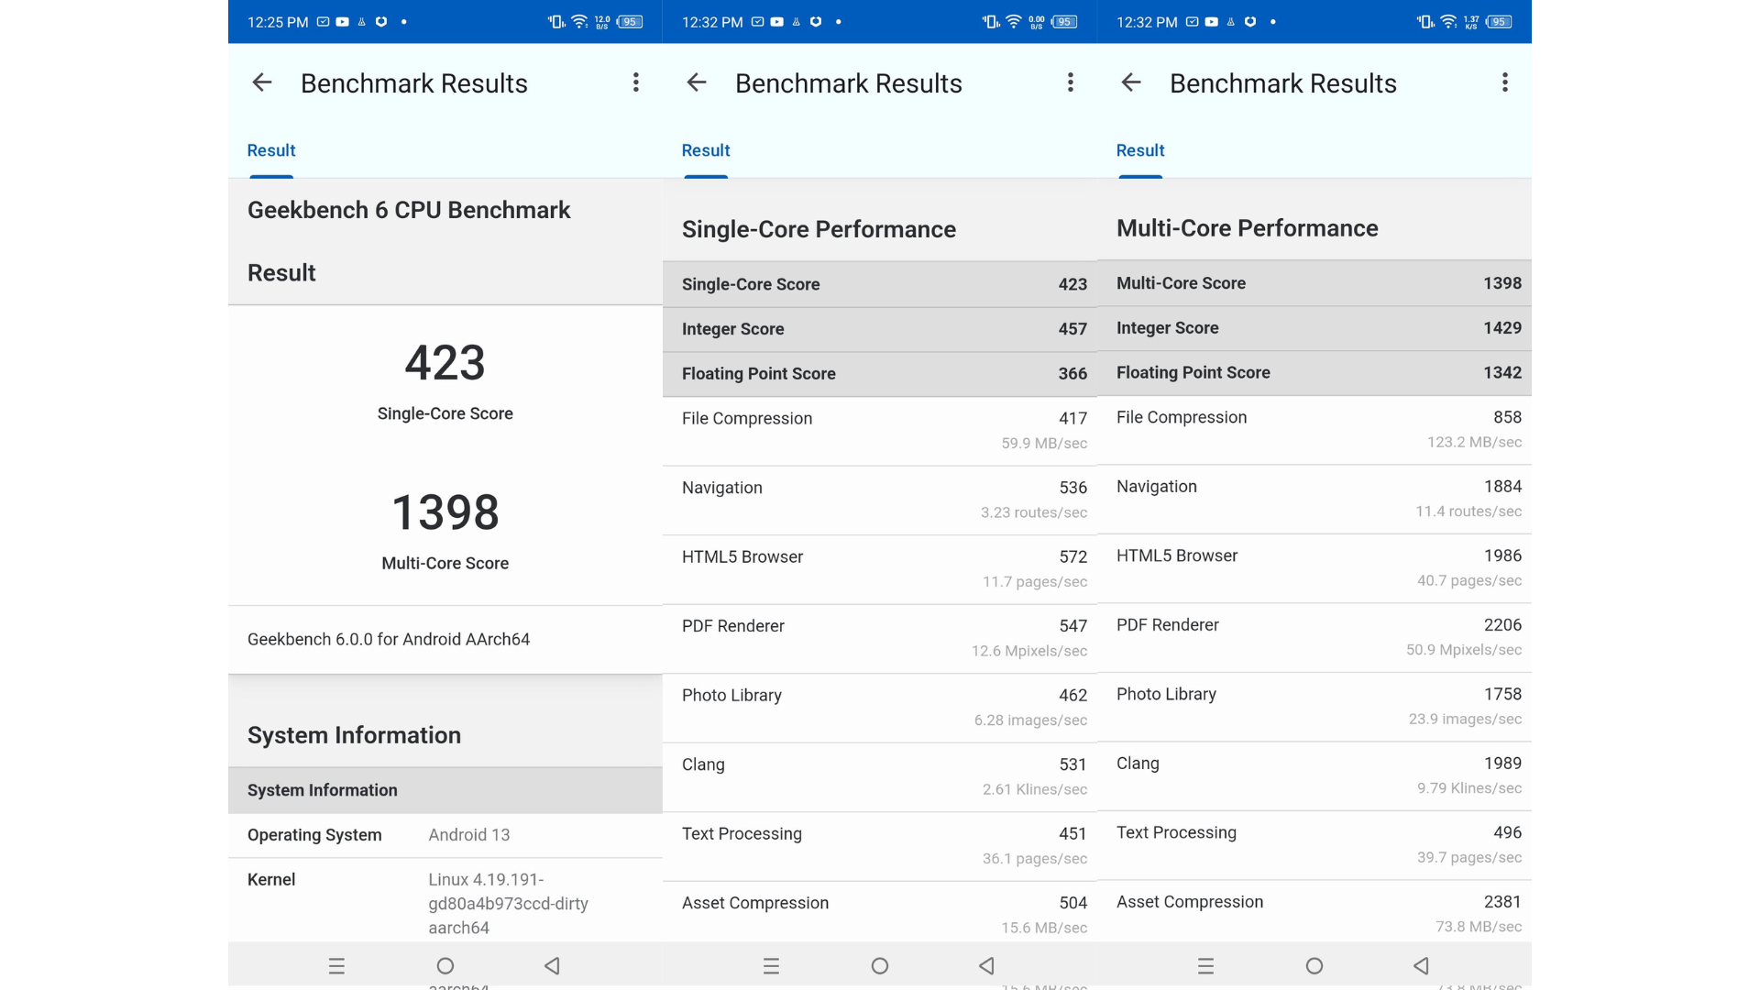Tap the System Information subheader row
The height and width of the screenshot is (990, 1760).
(x=445, y=790)
